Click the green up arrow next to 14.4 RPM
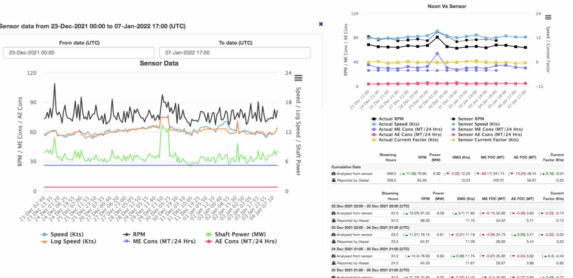Image resolution: width=573 pixels, height=278 pixels. pyautogui.click(x=409, y=256)
